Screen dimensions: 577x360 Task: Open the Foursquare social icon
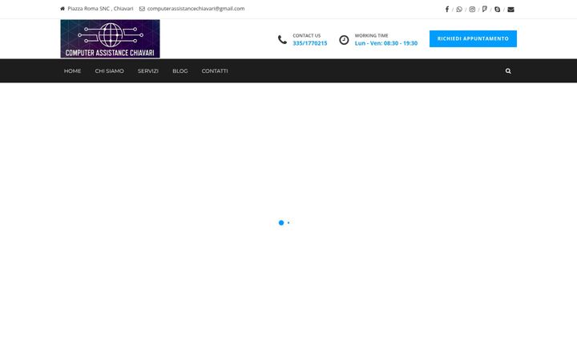[x=485, y=9]
